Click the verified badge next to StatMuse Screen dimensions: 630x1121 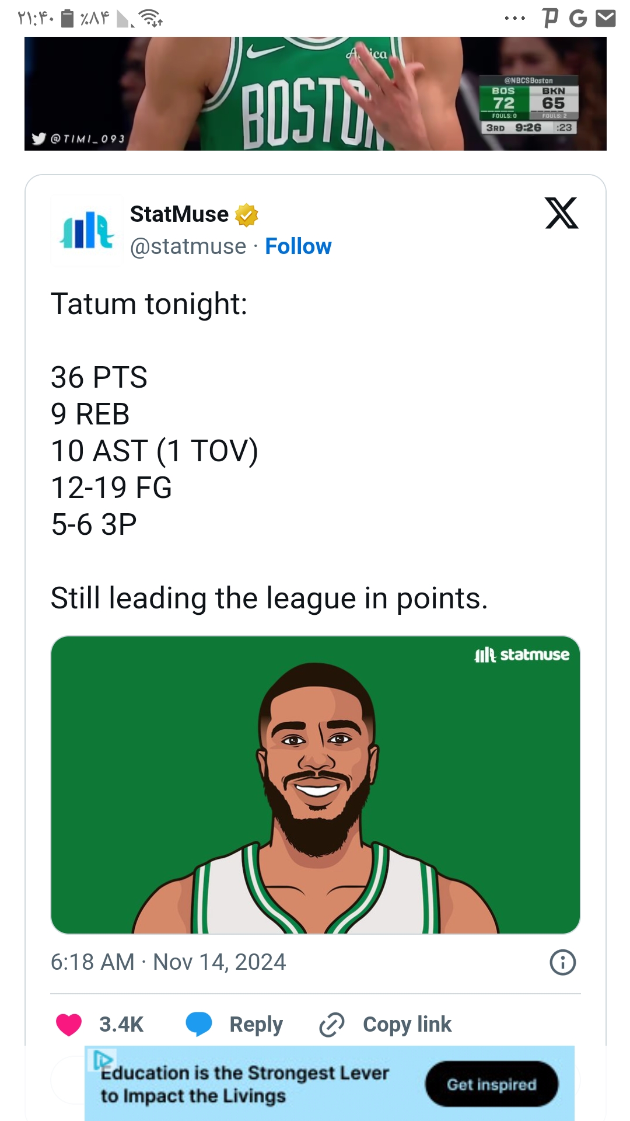pyautogui.click(x=247, y=215)
